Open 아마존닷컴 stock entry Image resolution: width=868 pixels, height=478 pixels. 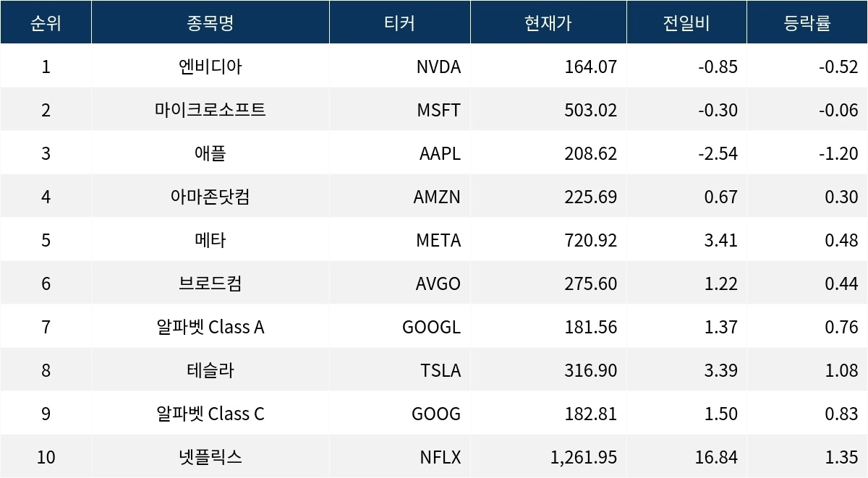point(210,197)
